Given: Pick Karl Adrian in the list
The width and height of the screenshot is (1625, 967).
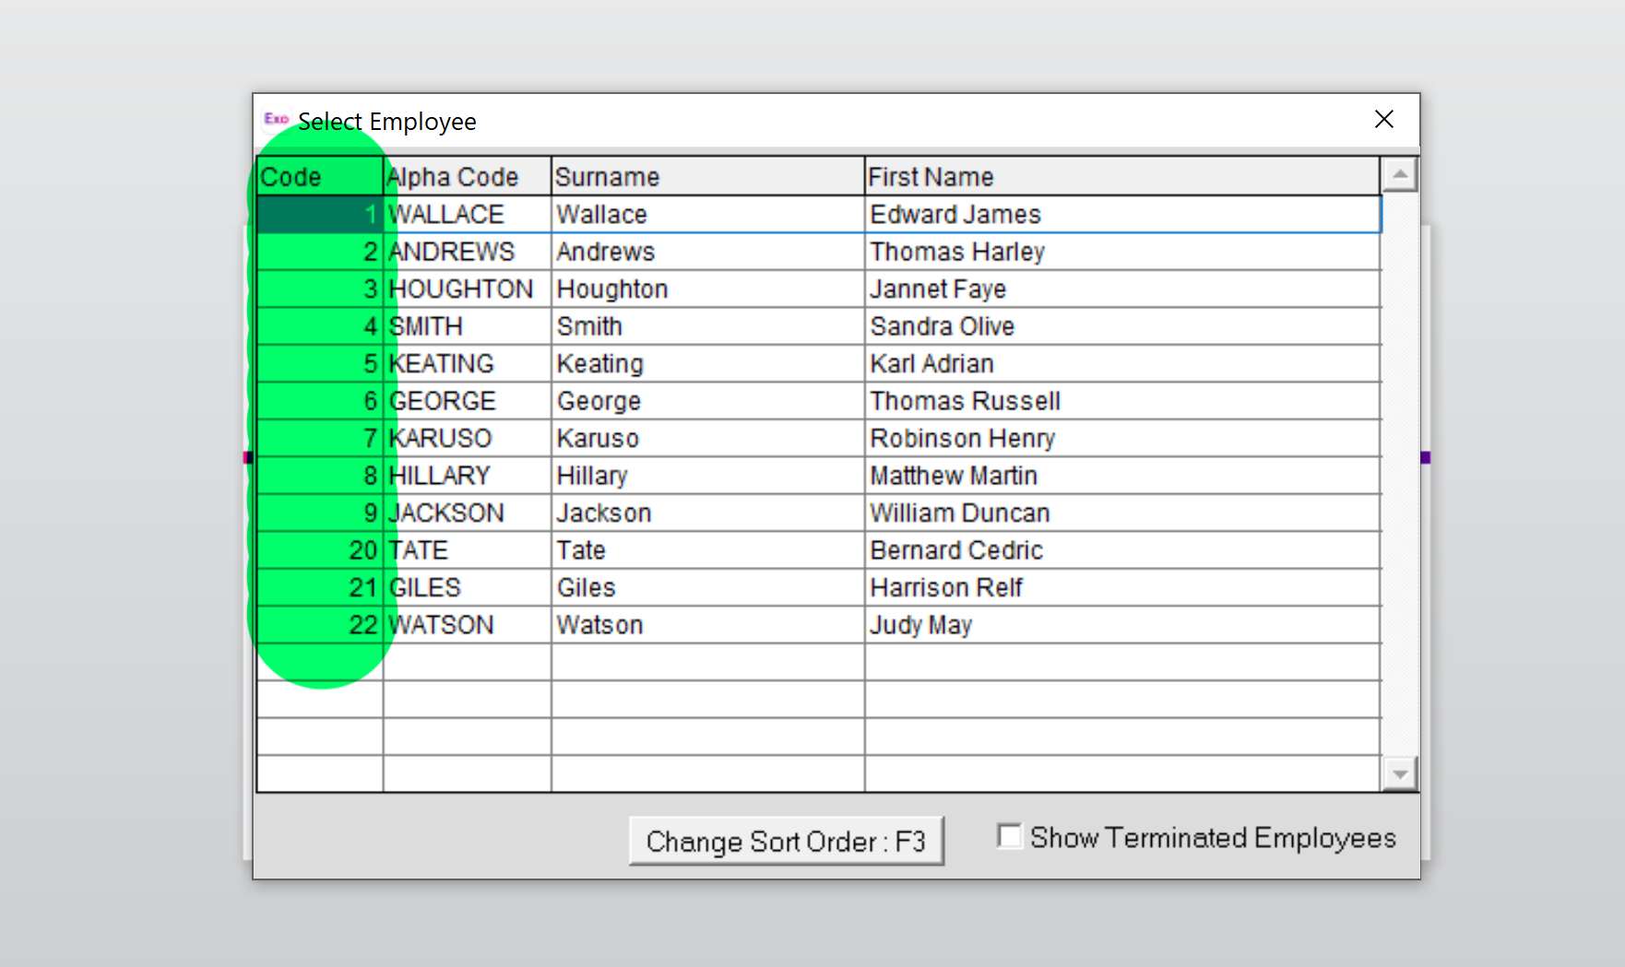Looking at the screenshot, I should (931, 364).
